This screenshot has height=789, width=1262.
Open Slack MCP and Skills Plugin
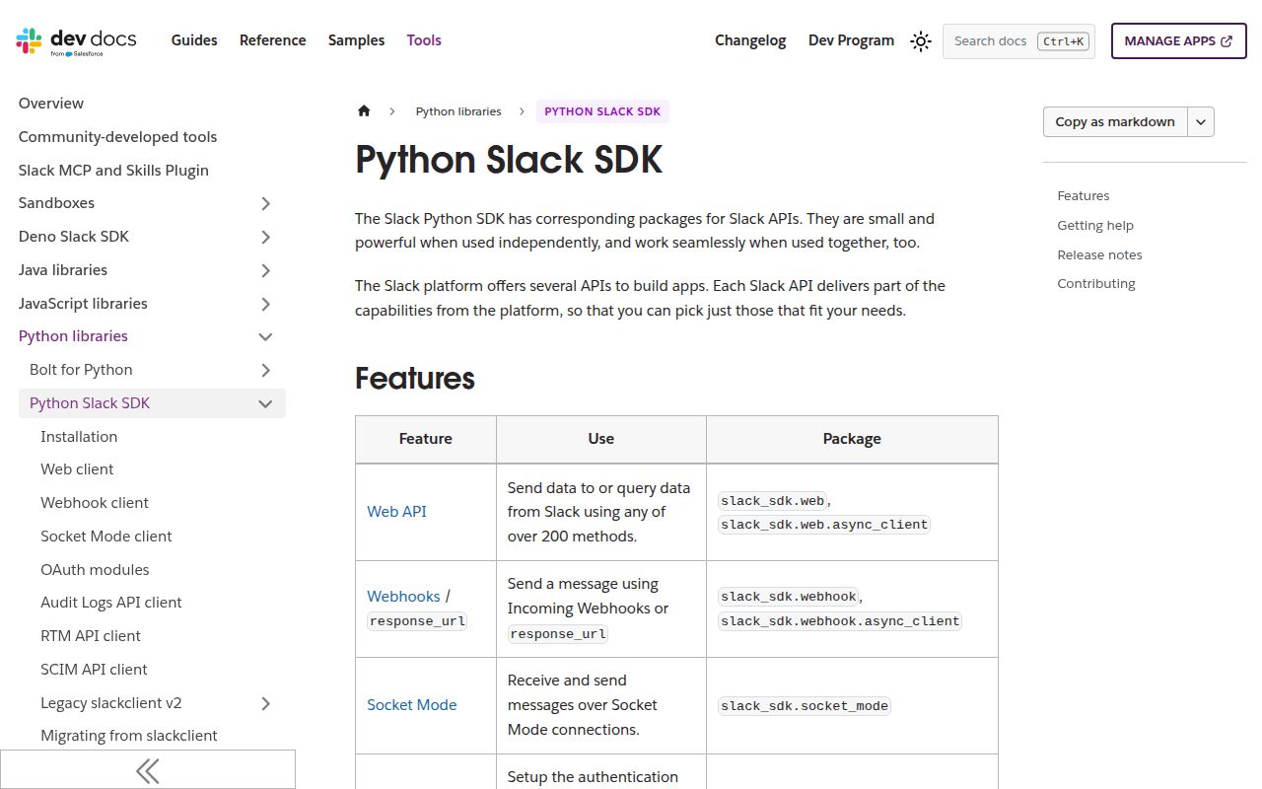tap(113, 170)
